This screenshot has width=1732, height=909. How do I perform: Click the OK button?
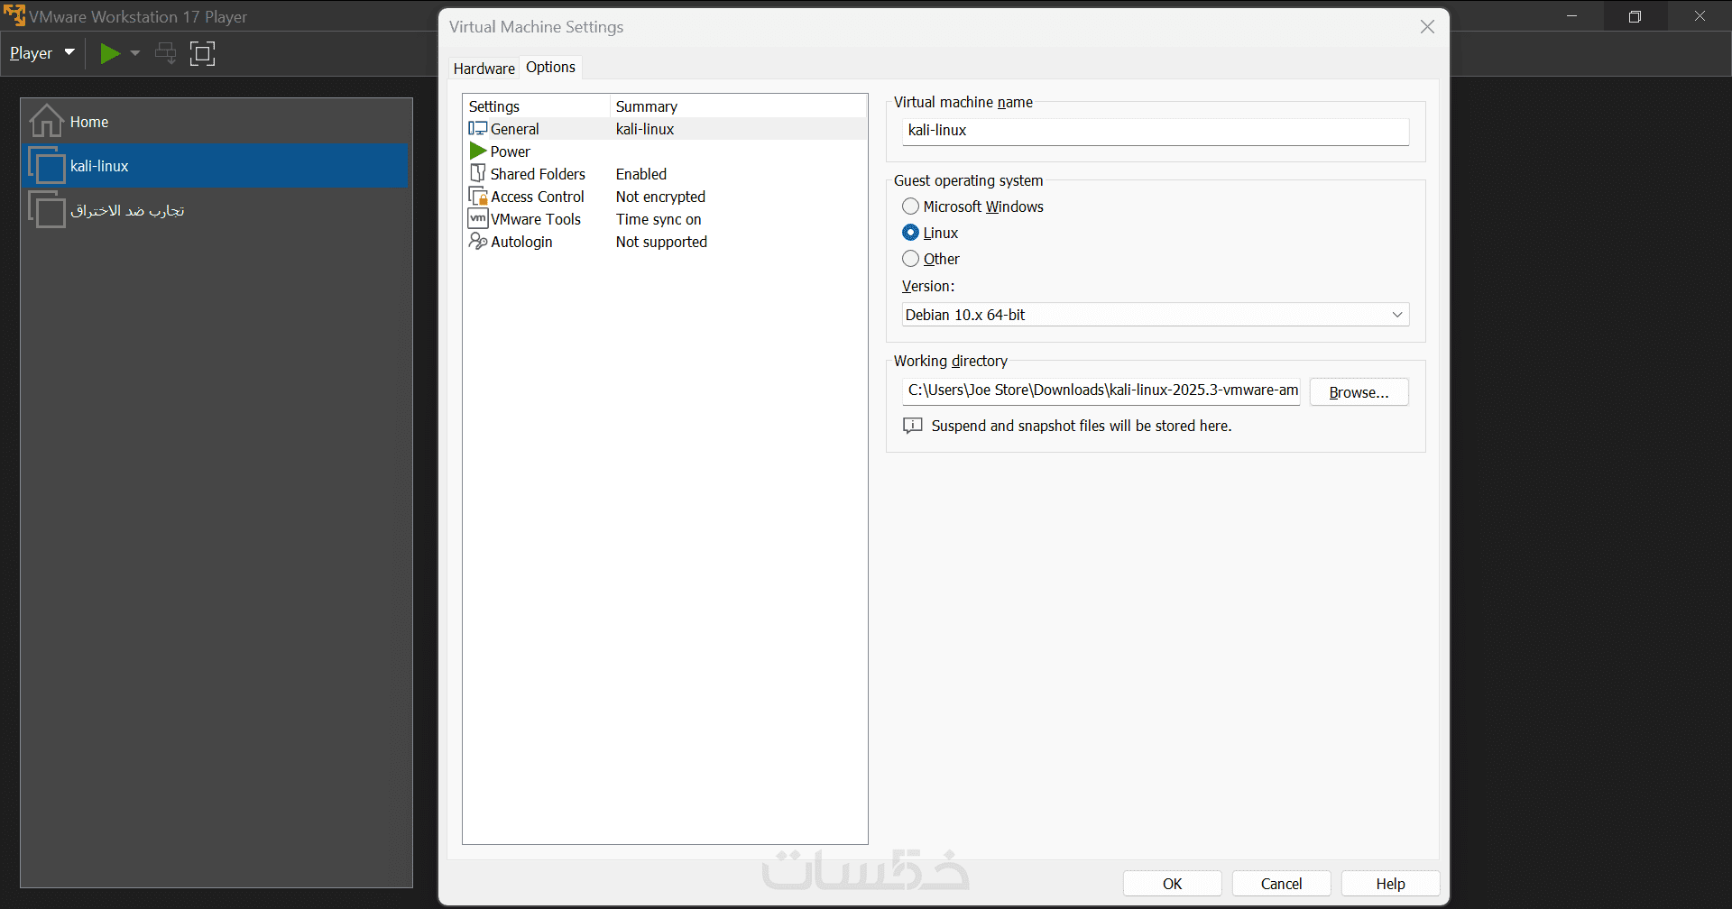(x=1172, y=884)
